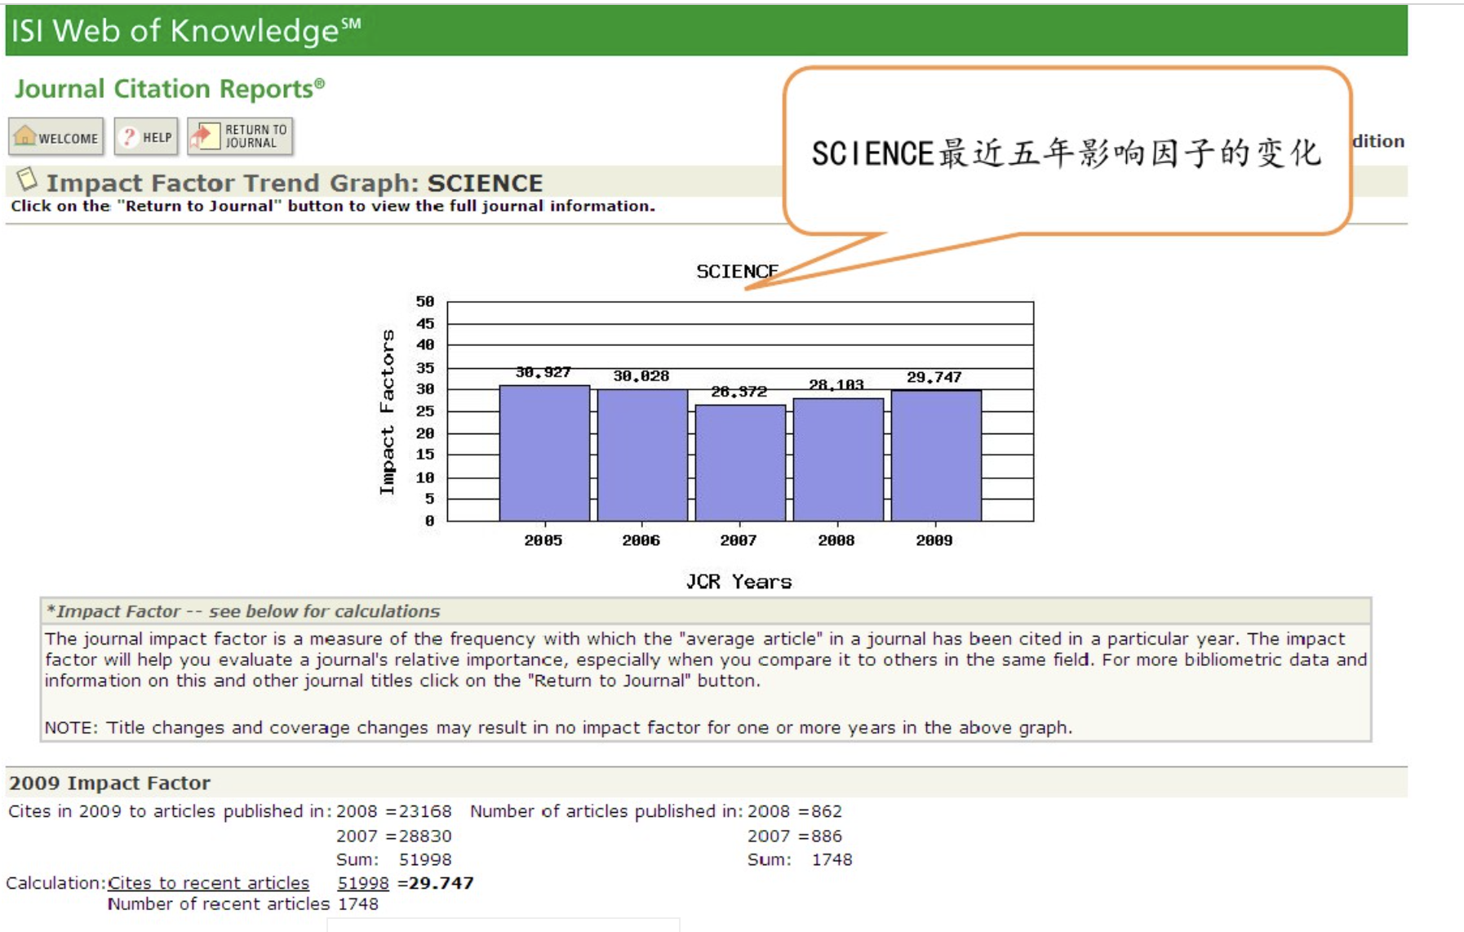Select the 'Sum: 51998' cites total

[x=394, y=859]
